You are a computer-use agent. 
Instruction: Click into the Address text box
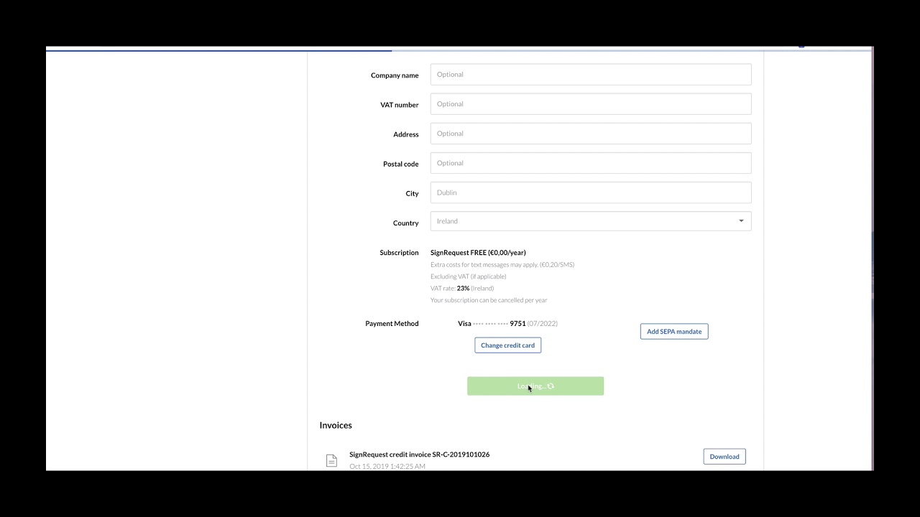tap(590, 134)
